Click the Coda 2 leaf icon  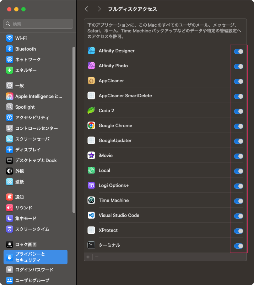91,111
